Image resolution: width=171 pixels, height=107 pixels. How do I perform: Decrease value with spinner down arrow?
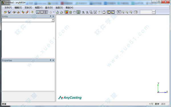[x=154, y=13]
